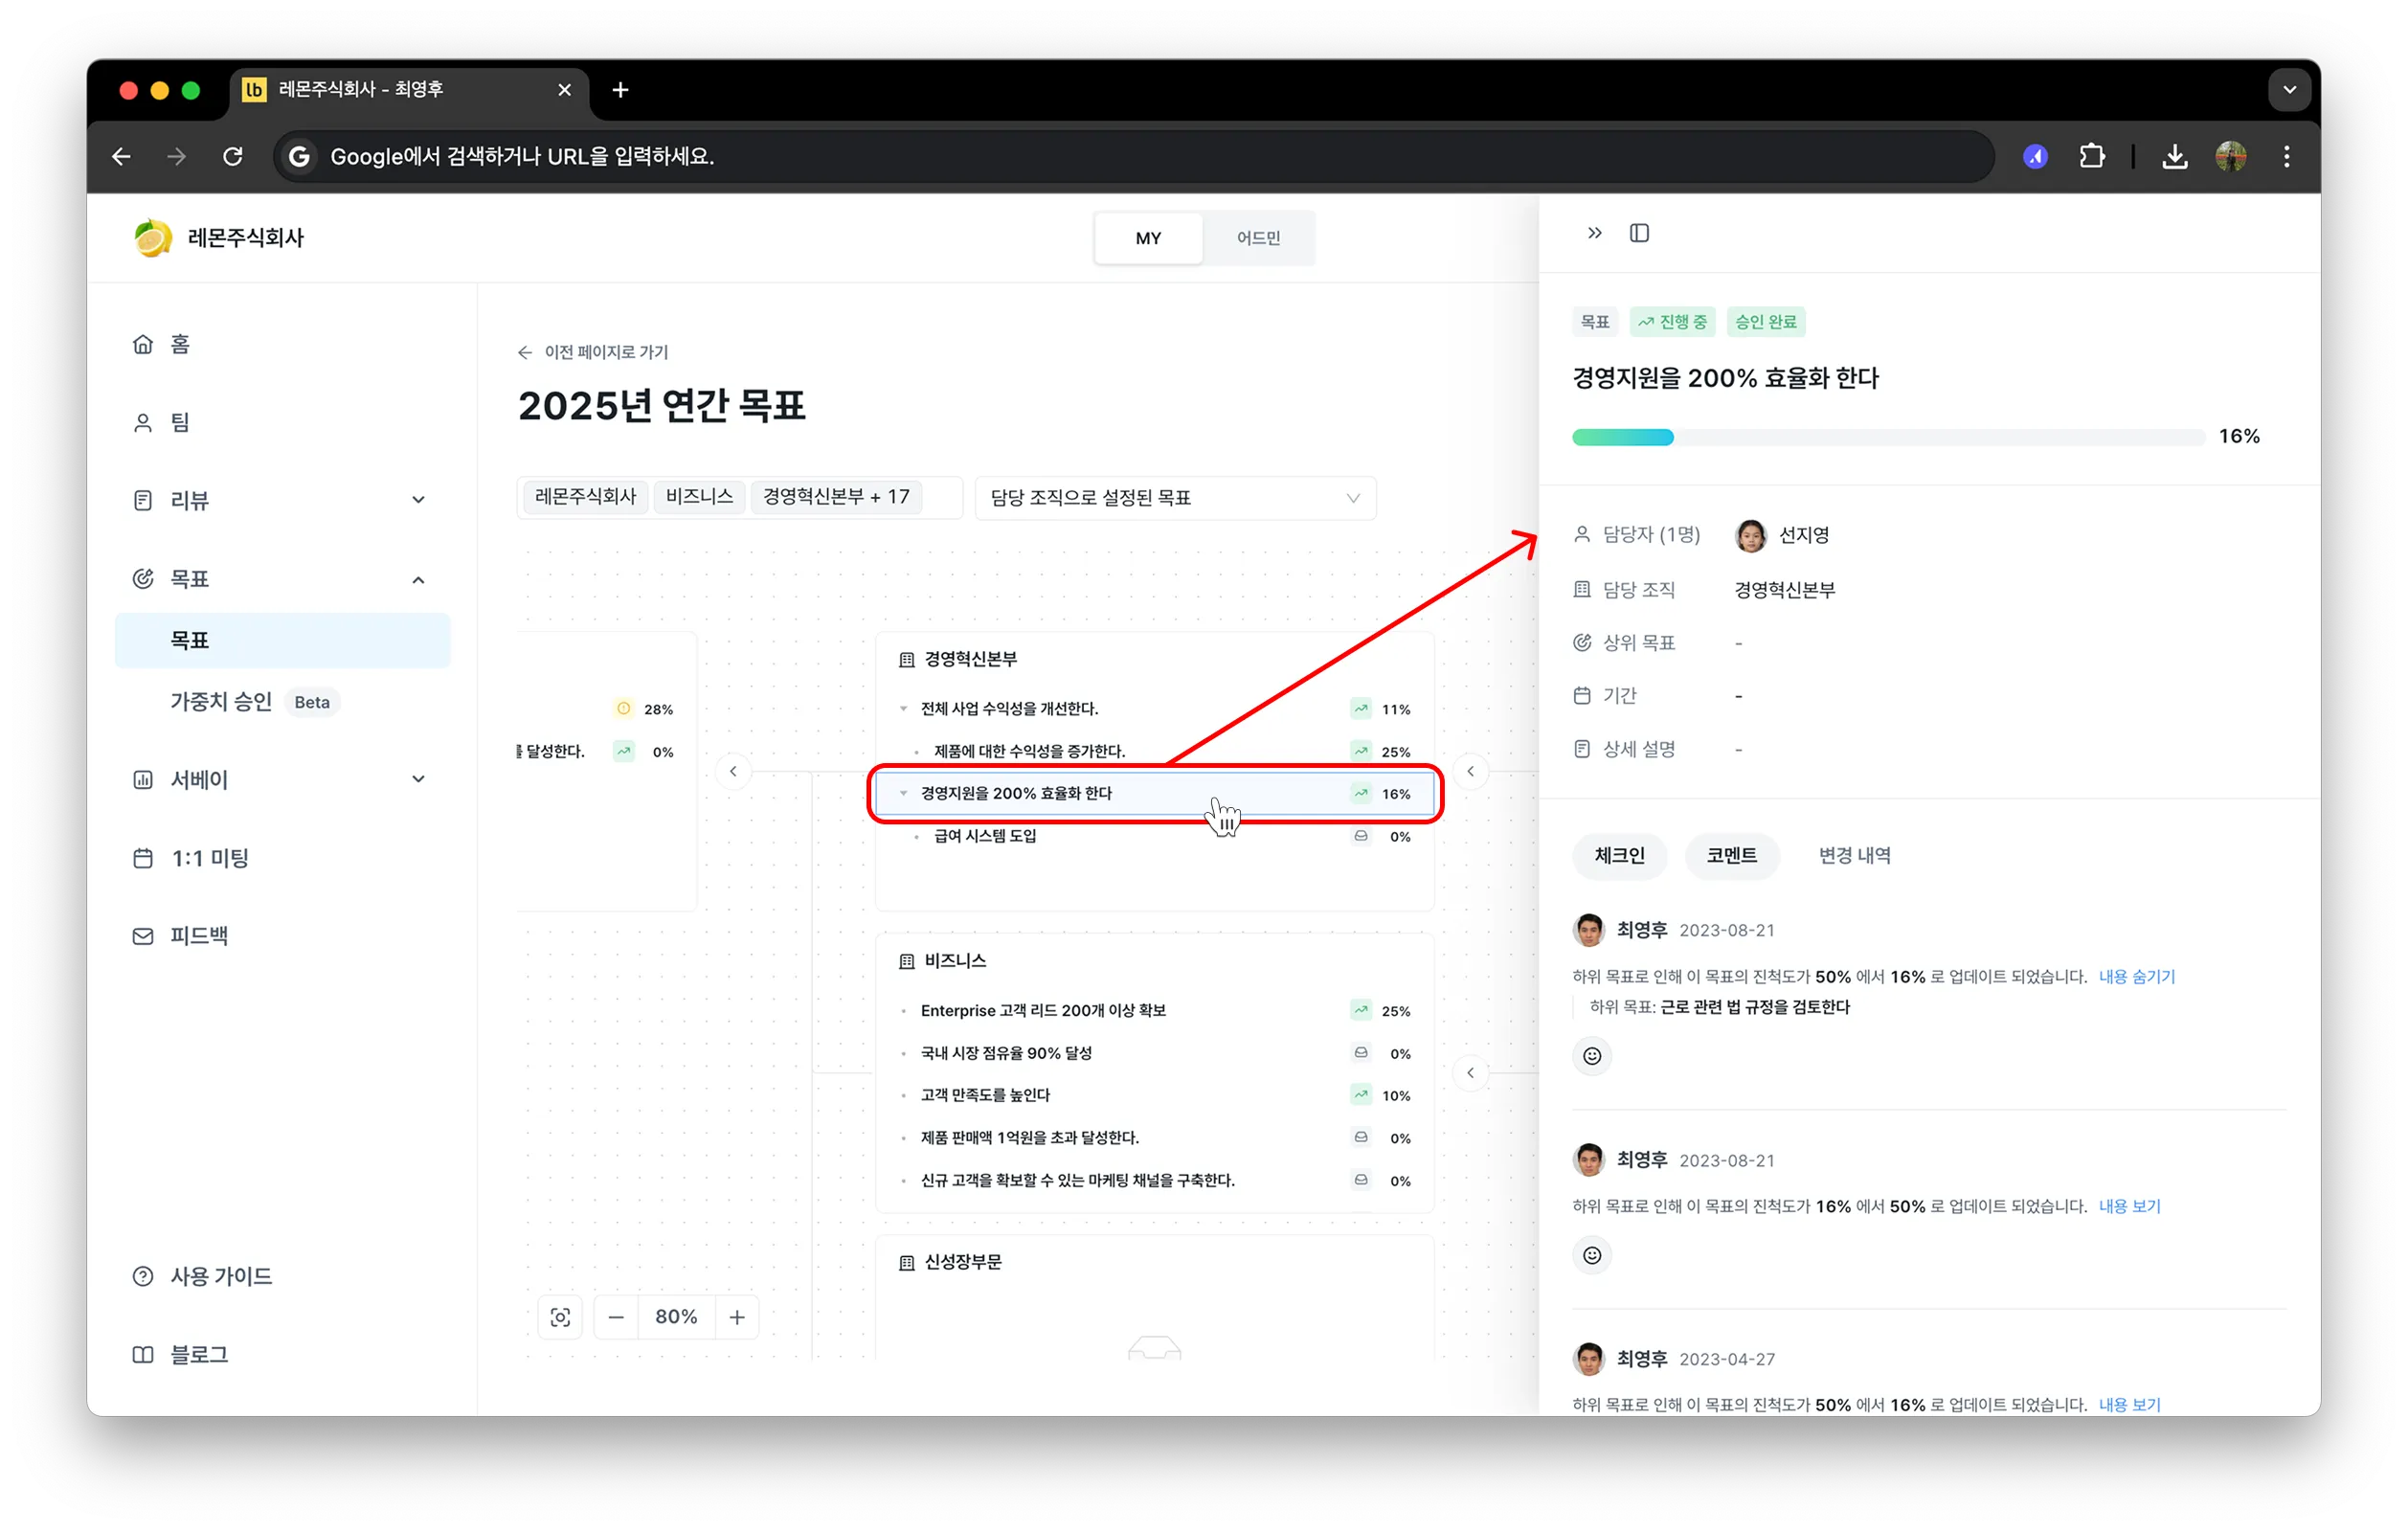This screenshot has width=2408, height=1531.
Task: Zoom out with the minus button
Action: 616,1317
